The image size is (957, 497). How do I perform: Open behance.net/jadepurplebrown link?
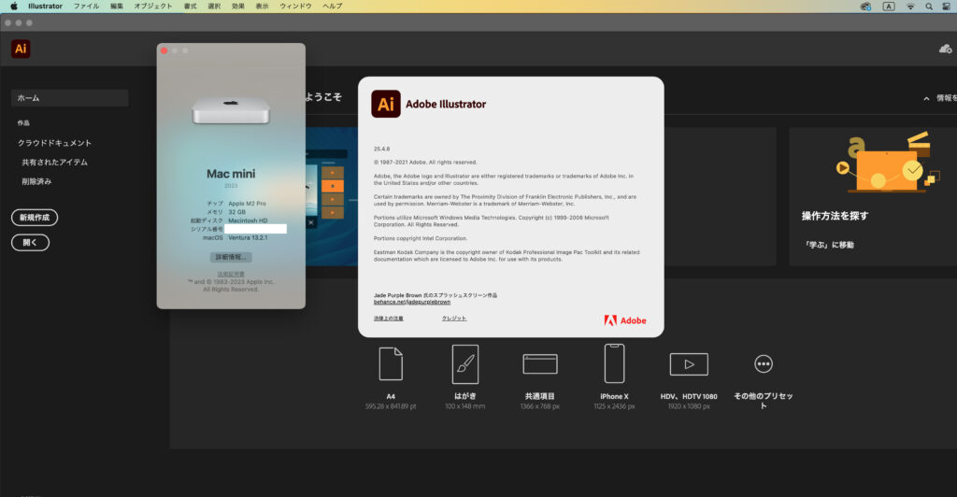pos(412,302)
